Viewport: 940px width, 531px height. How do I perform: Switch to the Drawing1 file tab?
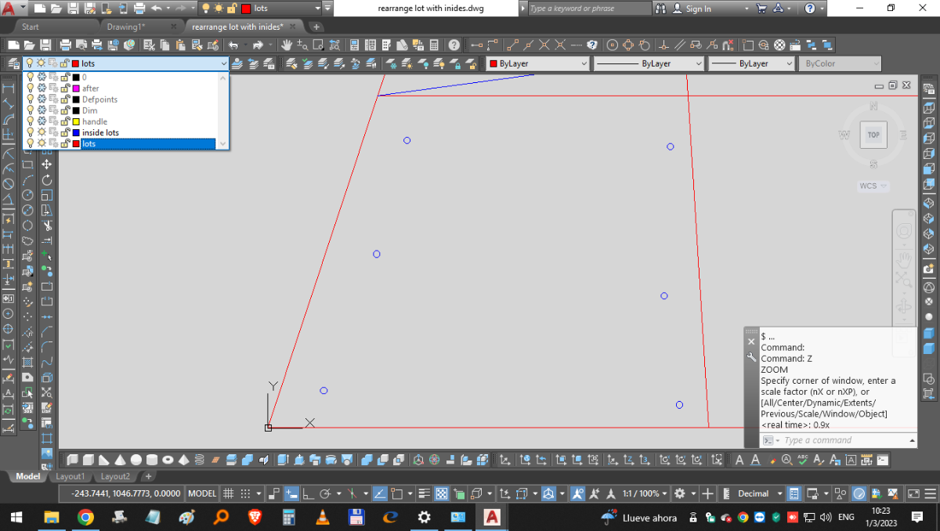tap(125, 26)
